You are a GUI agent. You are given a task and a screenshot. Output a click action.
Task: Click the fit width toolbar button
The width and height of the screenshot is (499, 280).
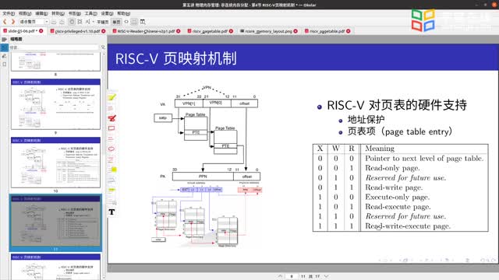pyautogui.click(x=102, y=22)
